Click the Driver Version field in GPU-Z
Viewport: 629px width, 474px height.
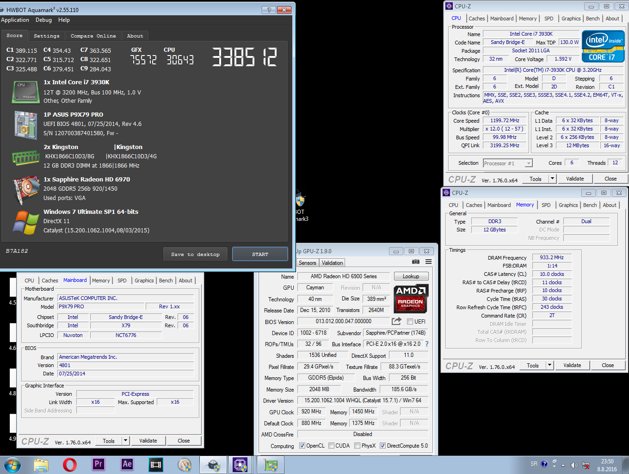(363, 400)
